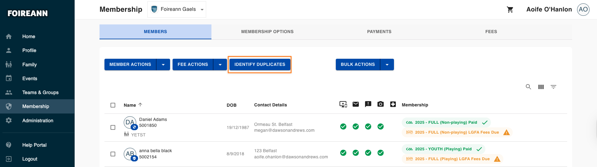
Task: Open the Foireann Gaels club selector
Action: [177, 9]
